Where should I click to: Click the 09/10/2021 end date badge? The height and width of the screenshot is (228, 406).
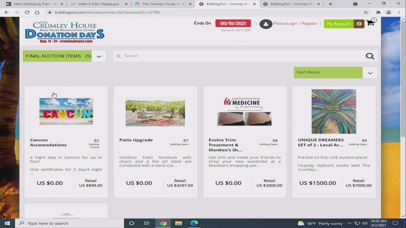coord(233,23)
